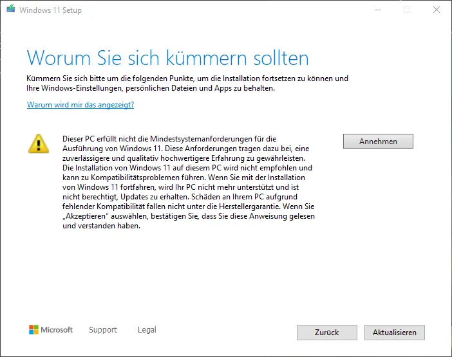Click the Aktualisieren button
Image resolution: width=452 pixels, height=357 pixels.
point(394,333)
